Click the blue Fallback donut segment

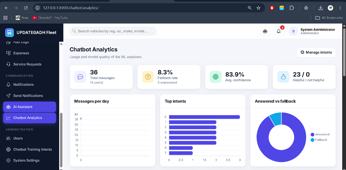[x=277, y=119]
